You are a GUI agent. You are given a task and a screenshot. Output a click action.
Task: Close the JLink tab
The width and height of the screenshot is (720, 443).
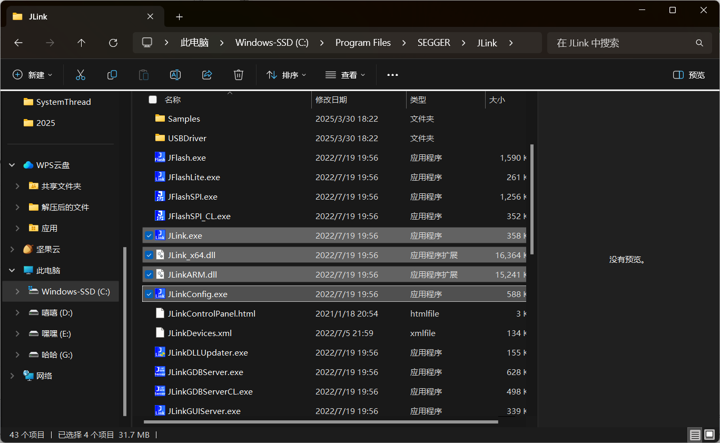(150, 17)
